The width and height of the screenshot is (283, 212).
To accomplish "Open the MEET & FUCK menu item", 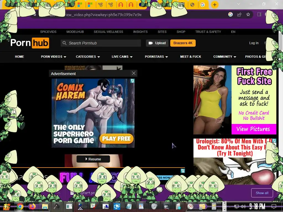I will (x=191, y=57).
